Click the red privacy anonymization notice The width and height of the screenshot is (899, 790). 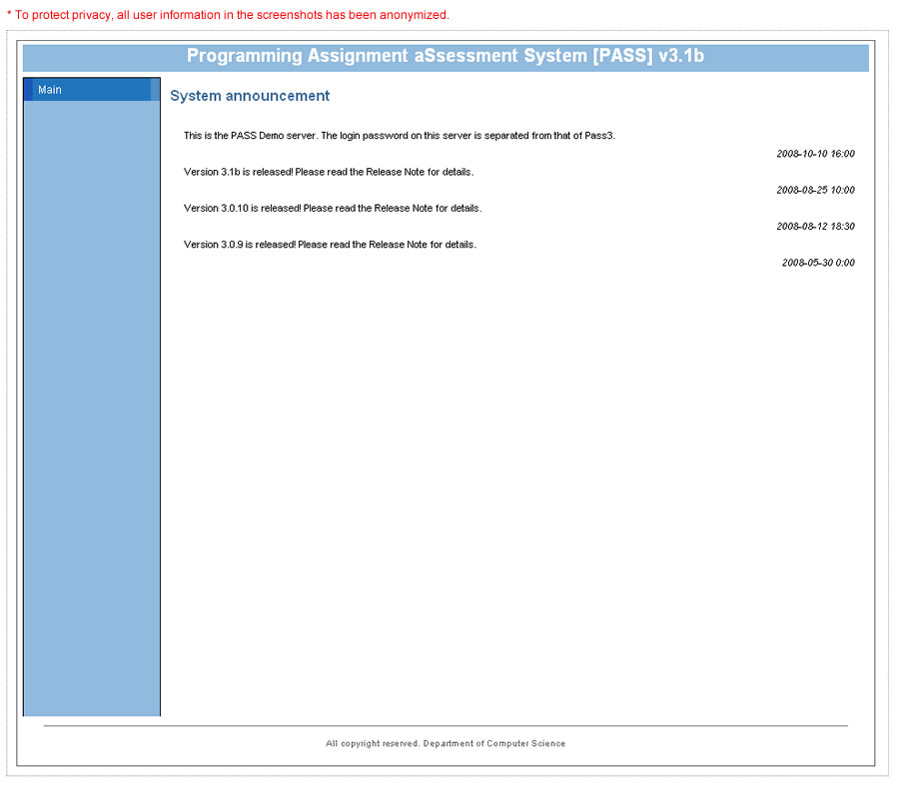pyautogui.click(x=228, y=15)
